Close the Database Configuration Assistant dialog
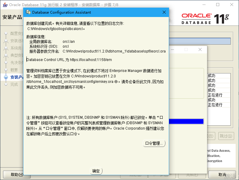This screenshot has height=180, width=239. (x=164, y=12)
